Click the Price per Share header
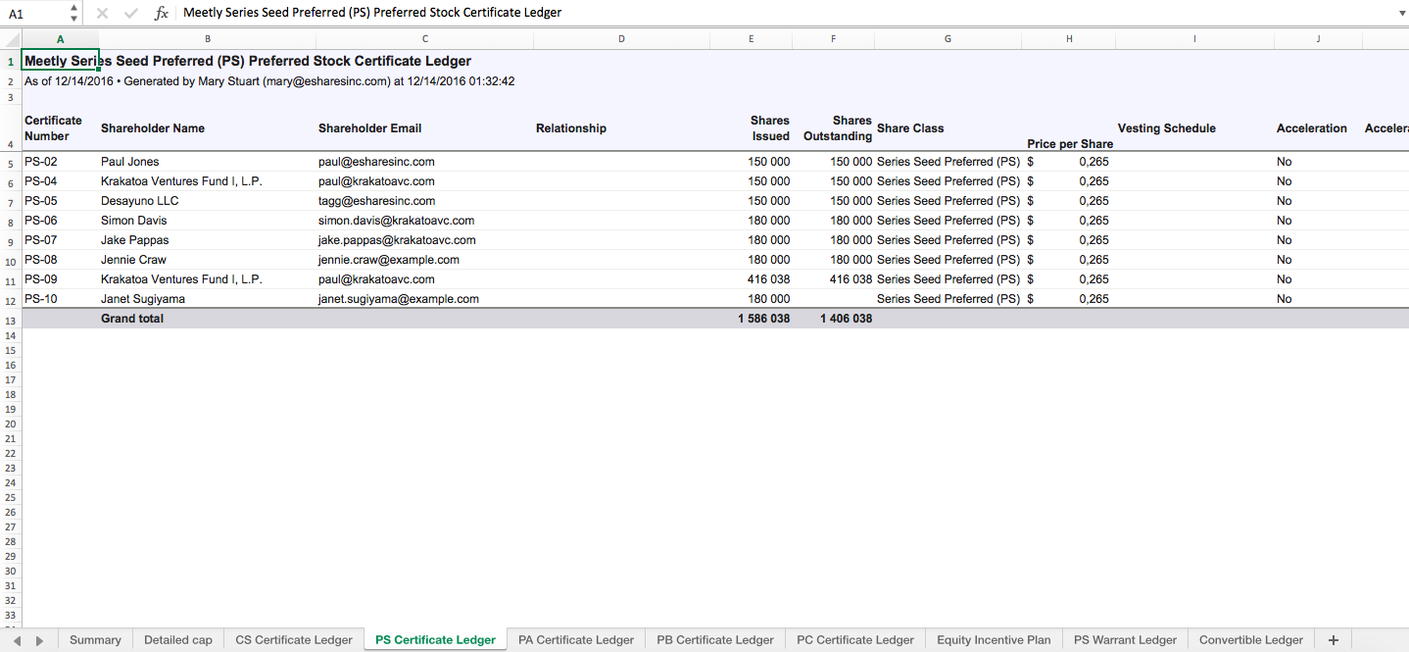Viewport: 1409px width, 652px height. click(1069, 143)
